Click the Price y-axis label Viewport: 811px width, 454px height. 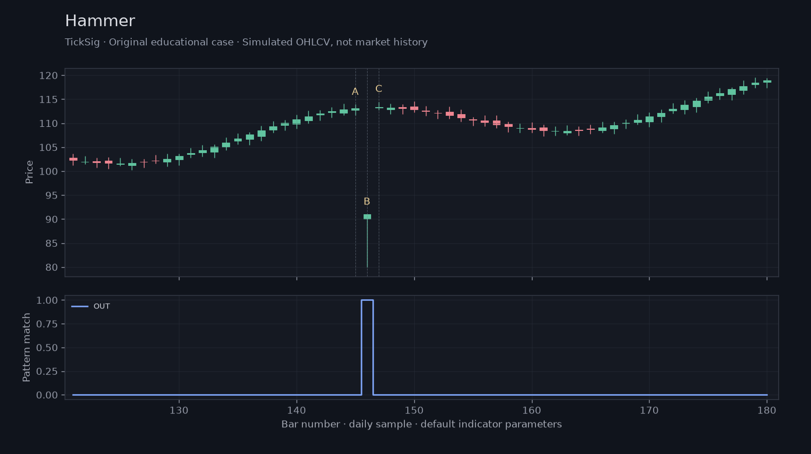29,172
